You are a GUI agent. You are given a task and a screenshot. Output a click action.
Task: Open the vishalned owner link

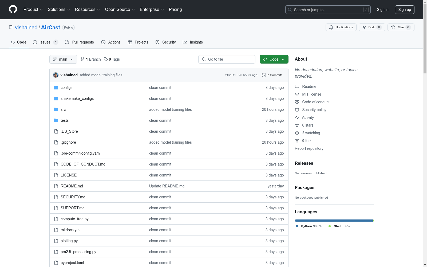pyautogui.click(x=26, y=28)
